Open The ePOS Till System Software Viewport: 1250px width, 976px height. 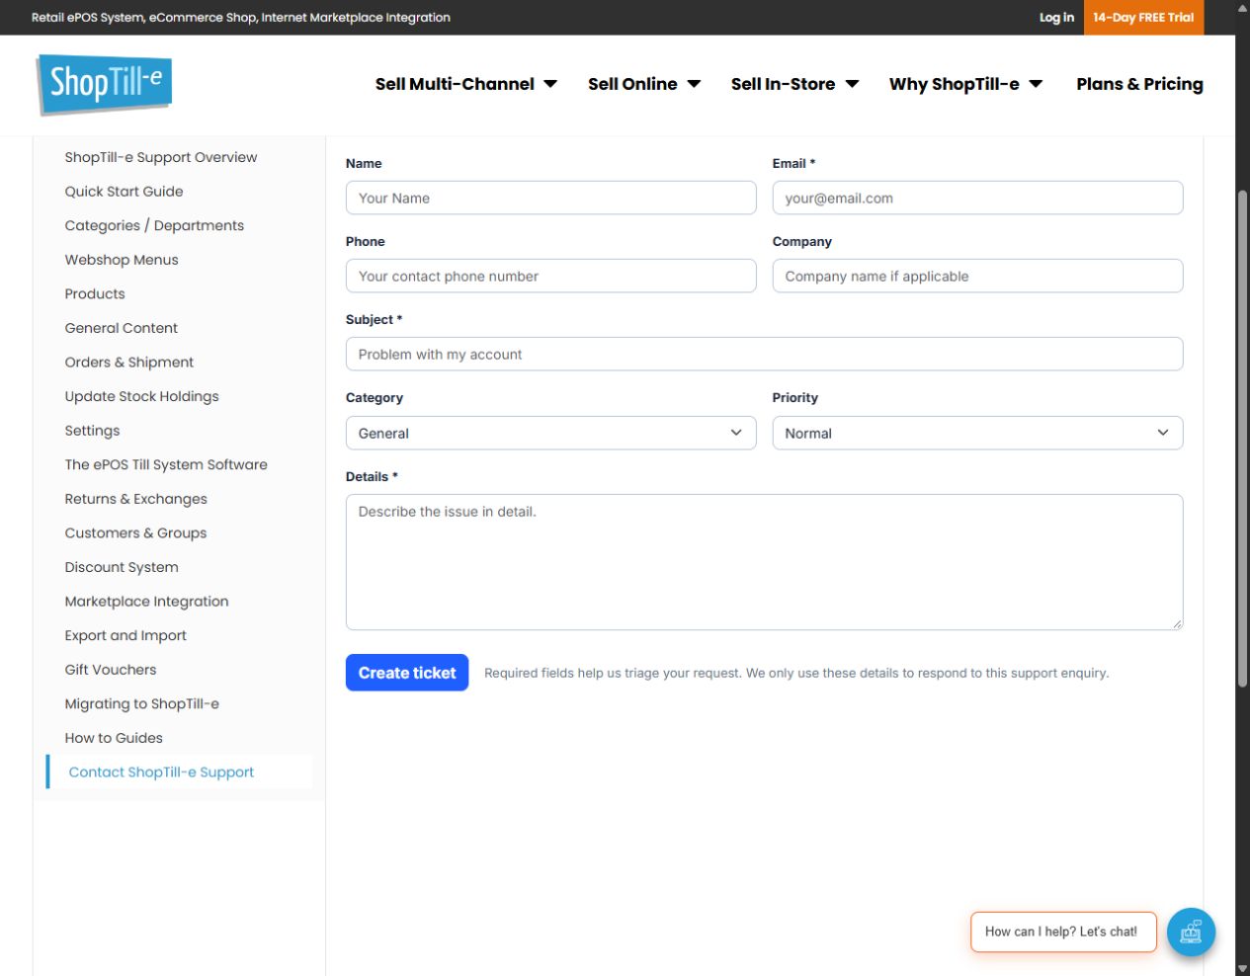click(x=166, y=464)
